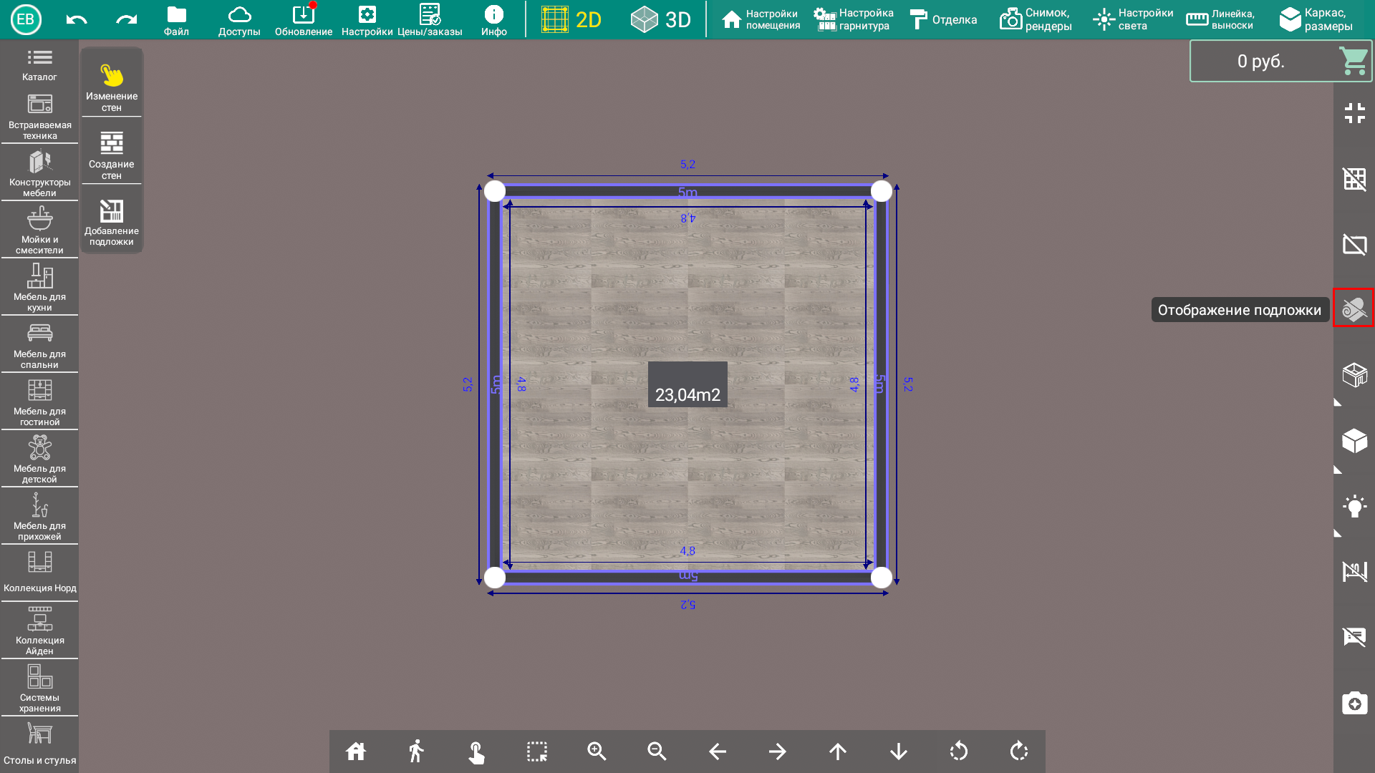Expand the solid cube options triangle
The width and height of the screenshot is (1375, 773).
[x=1337, y=470]
